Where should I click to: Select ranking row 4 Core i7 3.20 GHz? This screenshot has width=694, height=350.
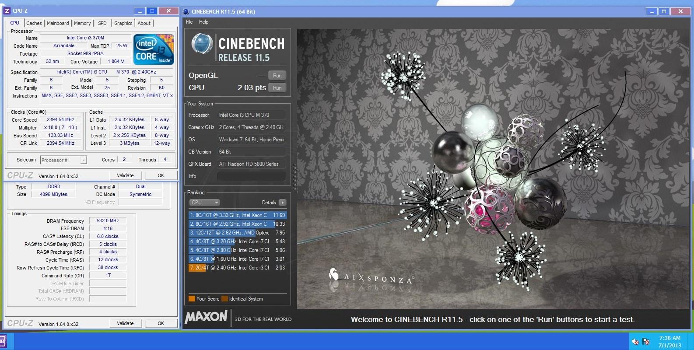(x=238, y=241)
